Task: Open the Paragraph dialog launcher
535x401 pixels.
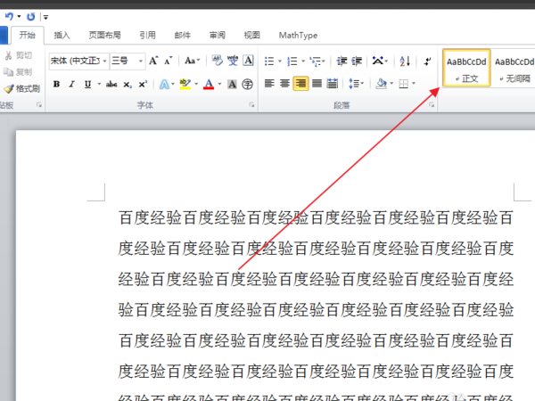Action: [432, 105]
